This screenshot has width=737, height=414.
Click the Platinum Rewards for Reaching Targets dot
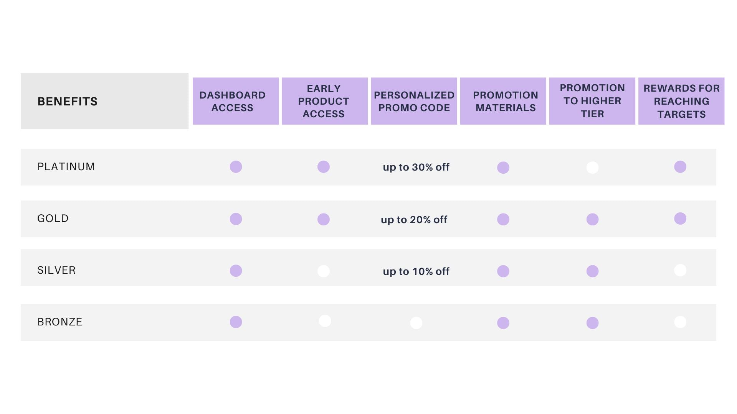[x=680, y=167]
